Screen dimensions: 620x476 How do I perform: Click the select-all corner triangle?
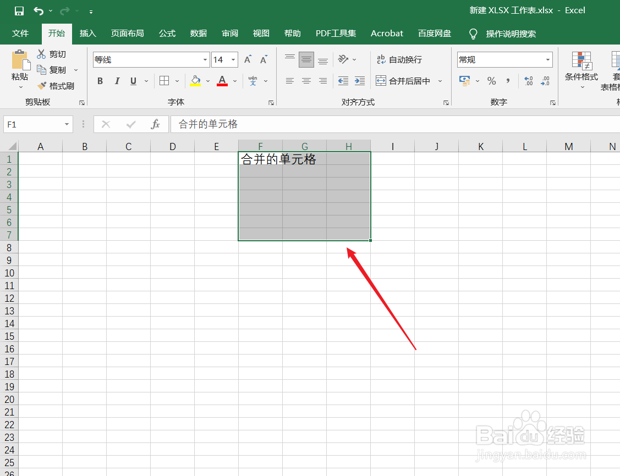coord(12,146)
